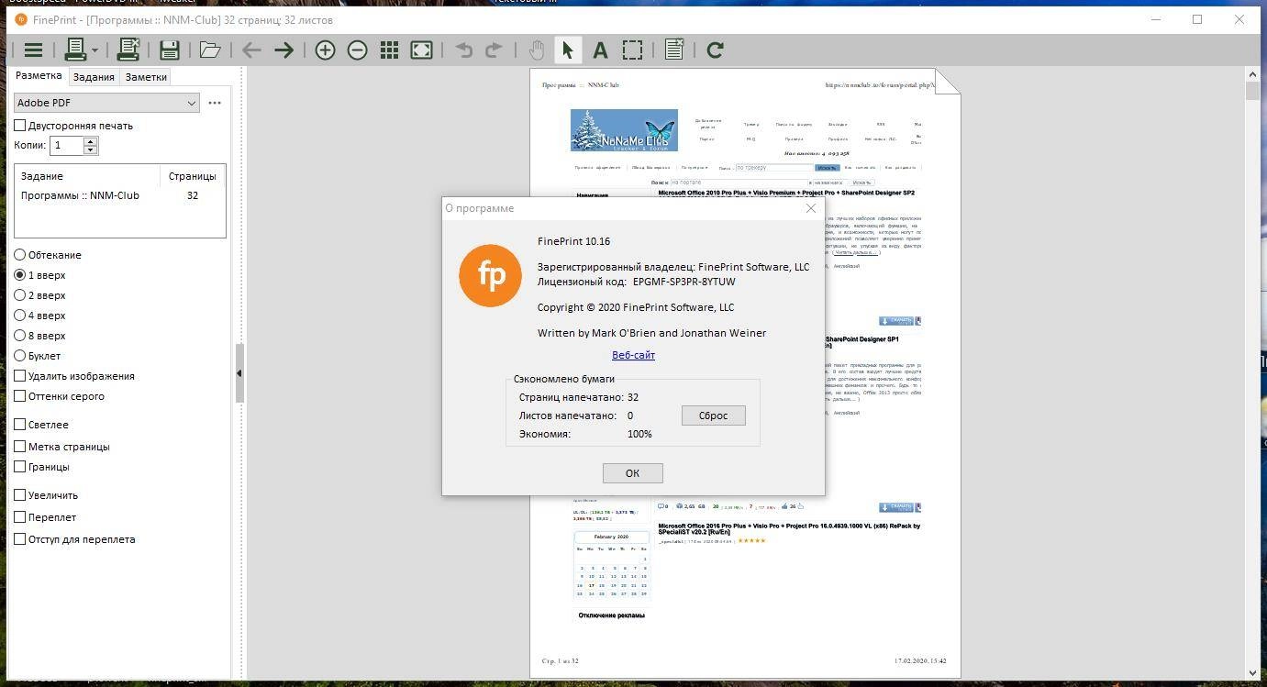This screenshot has width=1267, height=687.
Task: Select the Программы :: NNM-Club job row
Action: pyautogui.click(x=120, y=195)
